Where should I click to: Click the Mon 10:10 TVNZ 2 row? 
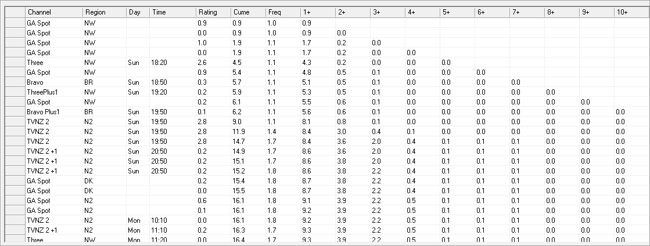326,220
